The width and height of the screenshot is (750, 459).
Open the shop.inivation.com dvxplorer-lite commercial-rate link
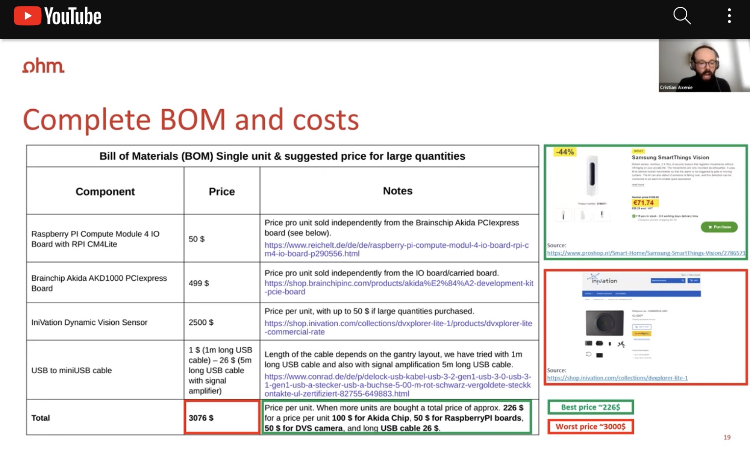coord(398,328)
